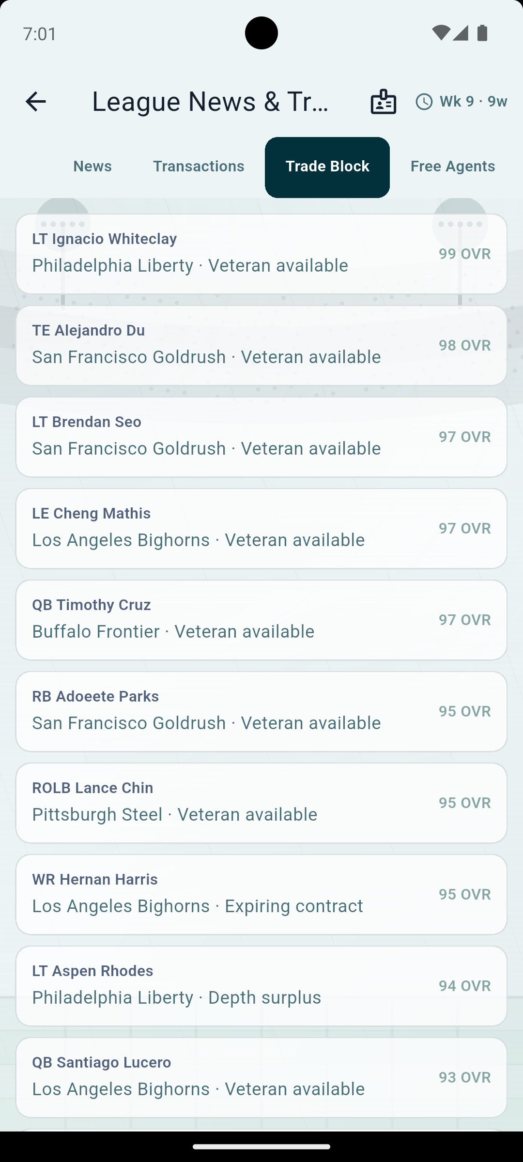Select ROLB Lance Chin entry
Screen dimensions: 523x1162
tap(261, 803)
